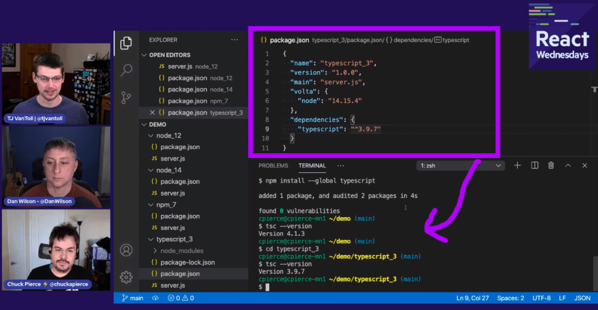Open the Source Control activity icon
This screenshot has width=598, height=310.
(x=126, y=98)
